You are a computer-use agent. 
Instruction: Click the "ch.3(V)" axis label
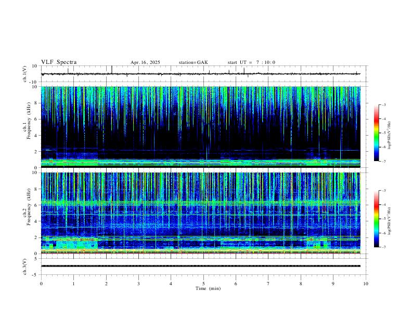(24, 267)
